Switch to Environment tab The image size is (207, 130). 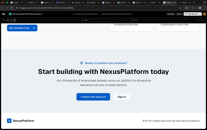[x=184, y=3]
